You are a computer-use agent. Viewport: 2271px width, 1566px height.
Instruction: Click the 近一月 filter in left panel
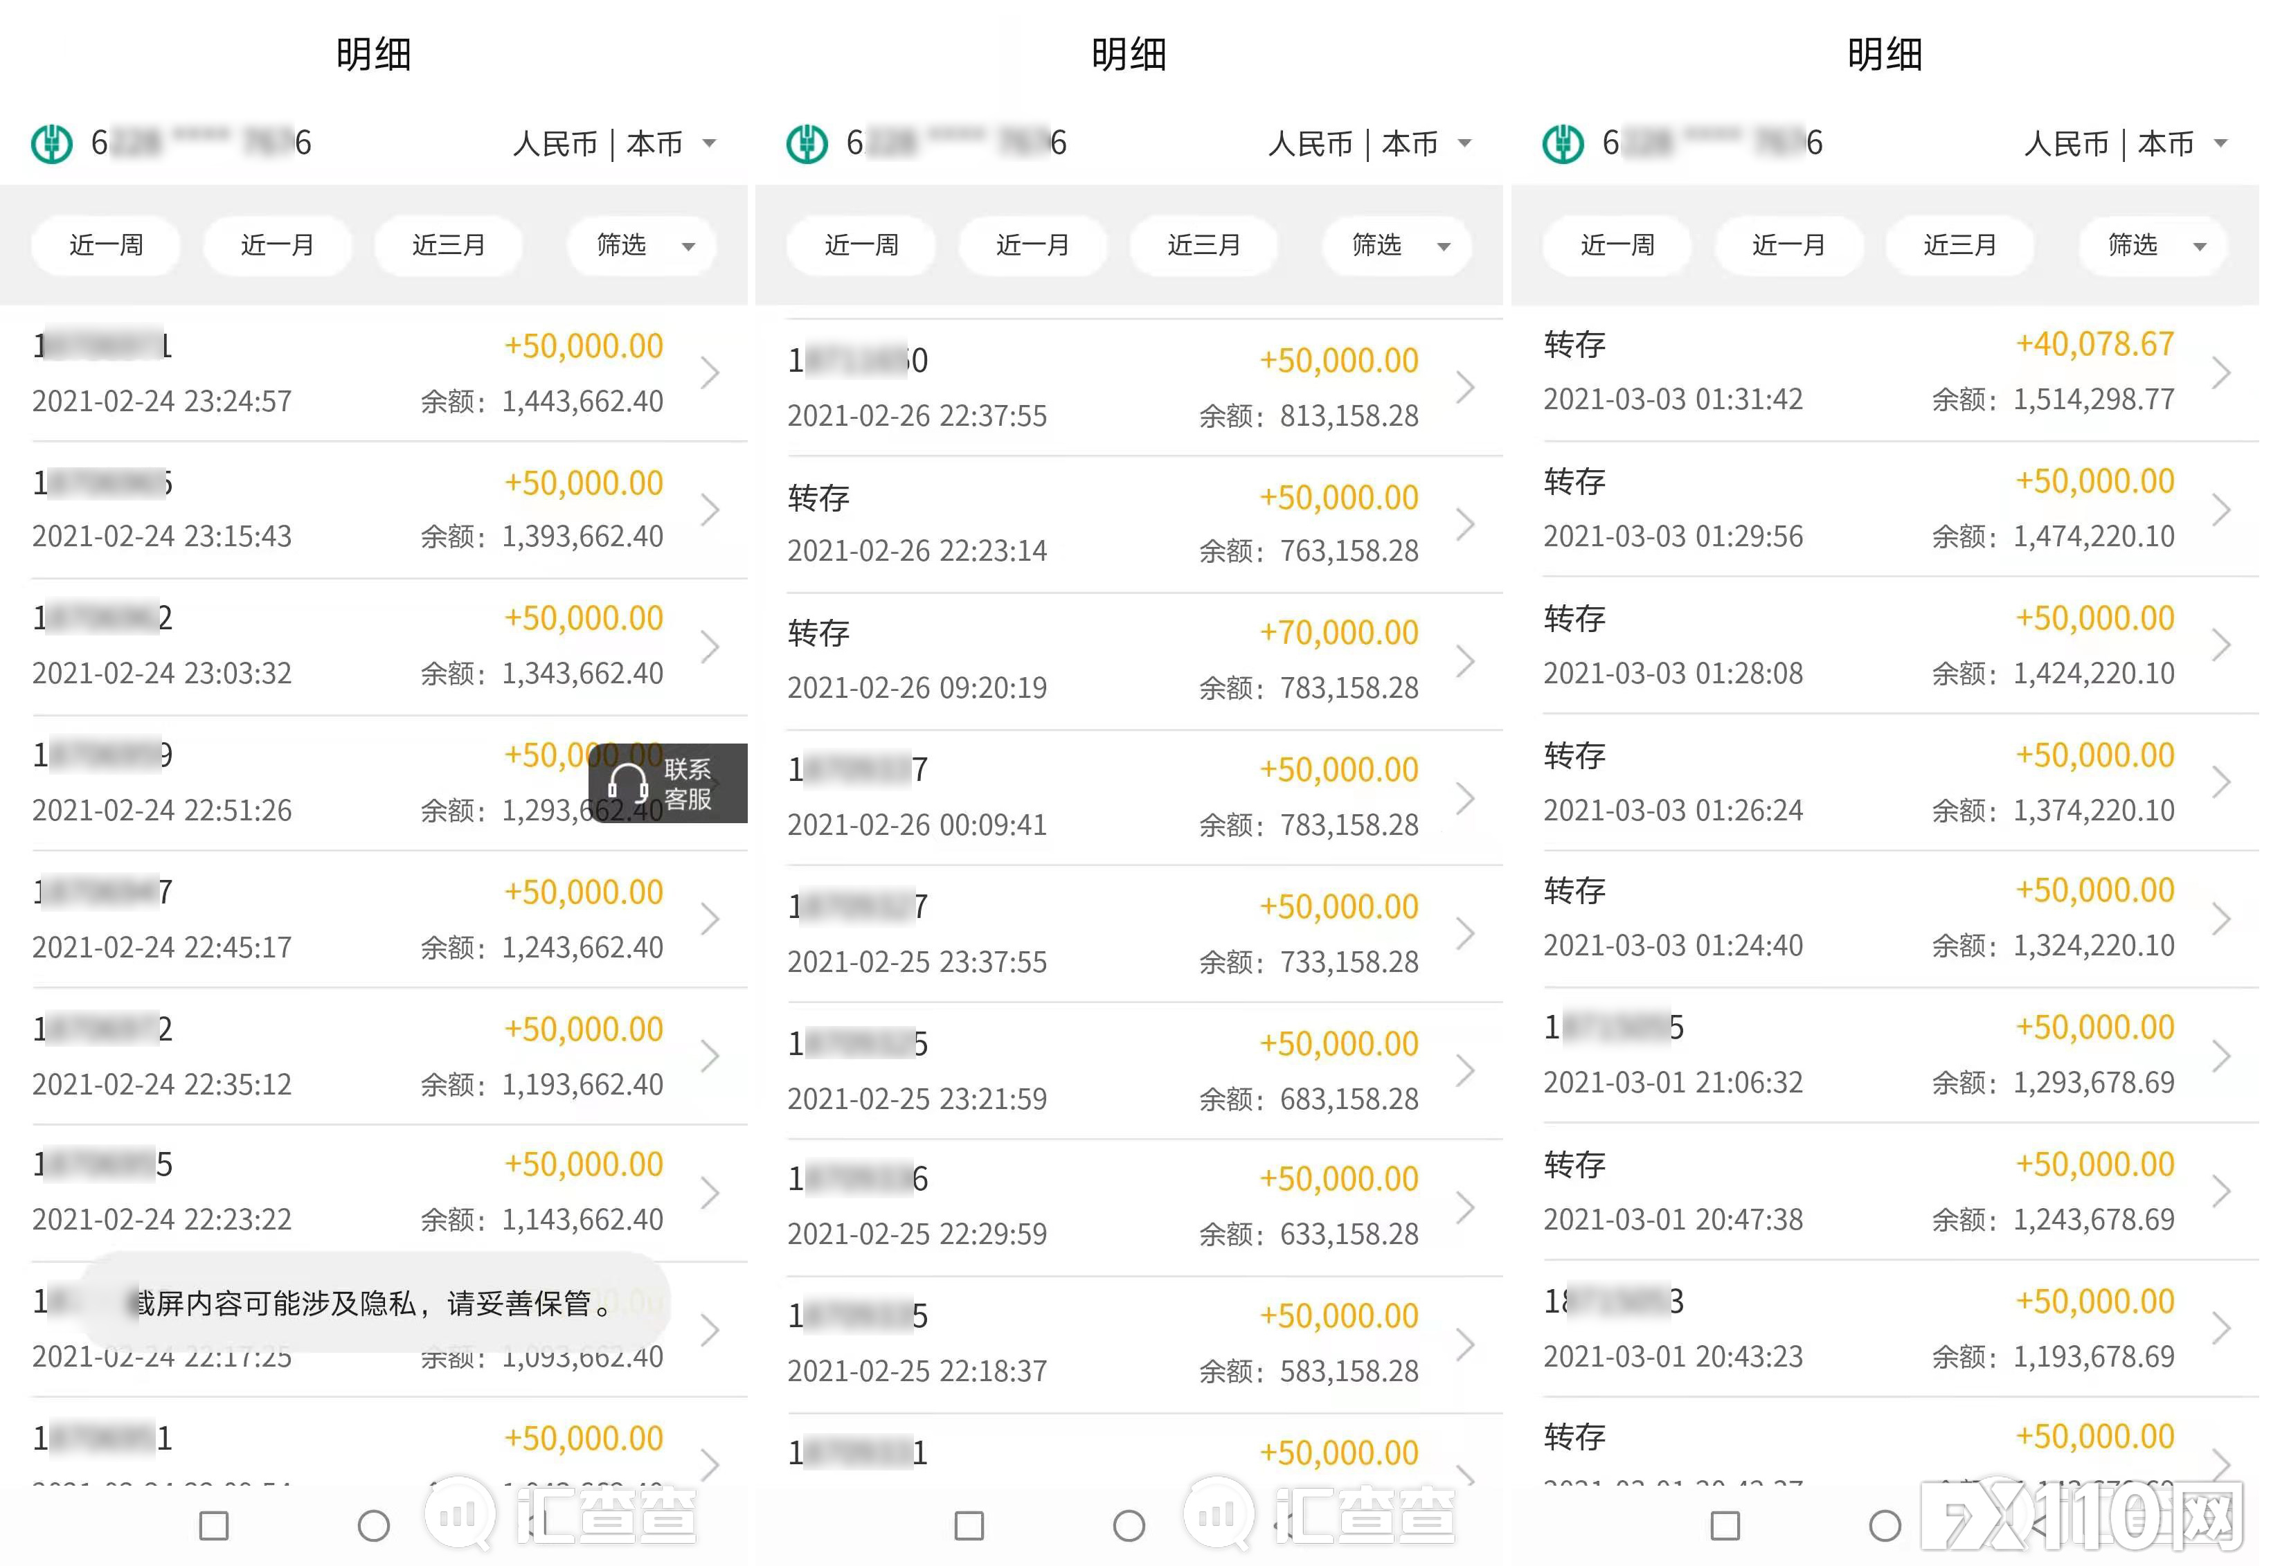point(277,245)
